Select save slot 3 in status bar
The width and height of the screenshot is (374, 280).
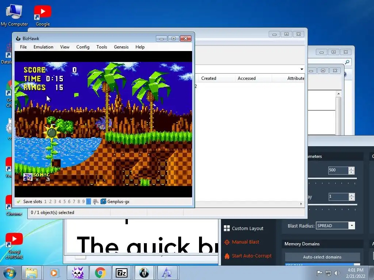55,201
